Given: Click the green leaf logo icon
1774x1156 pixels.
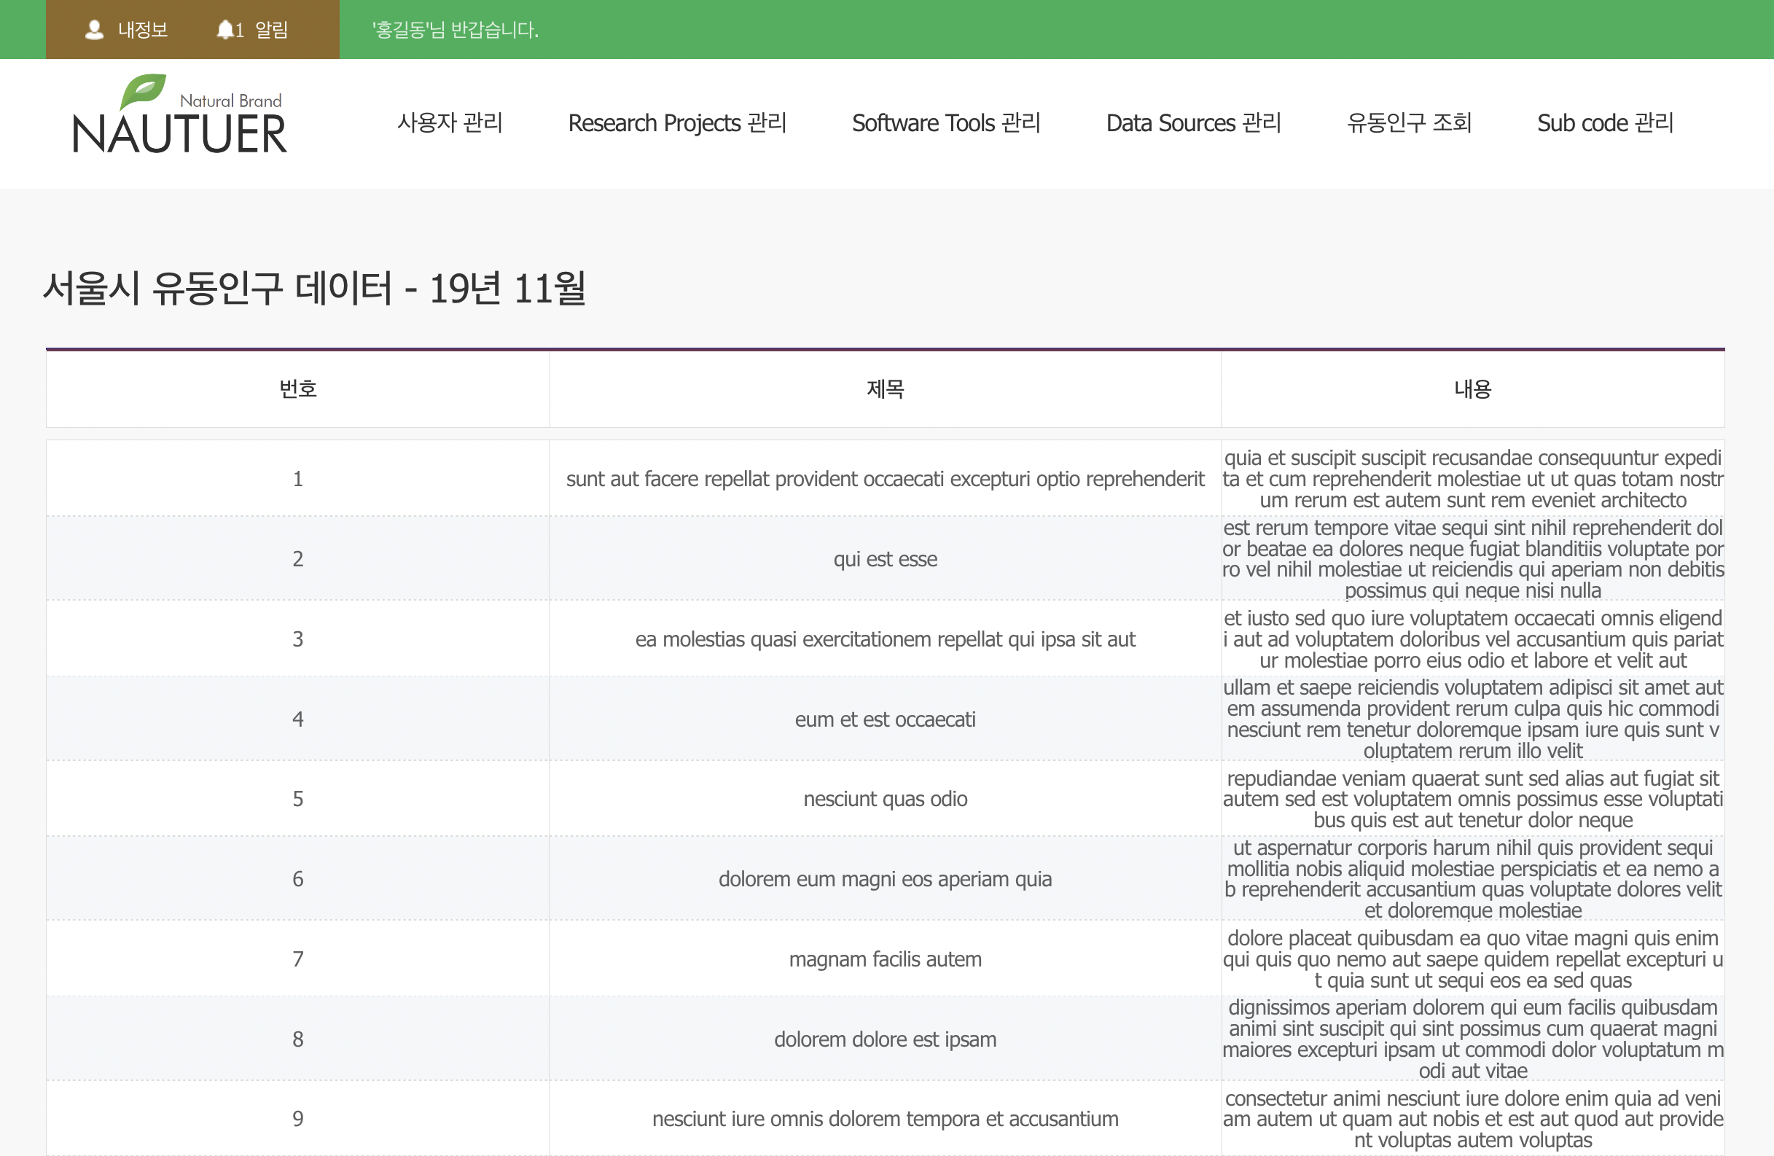Looking at the screenshot, I should point(143,91).
